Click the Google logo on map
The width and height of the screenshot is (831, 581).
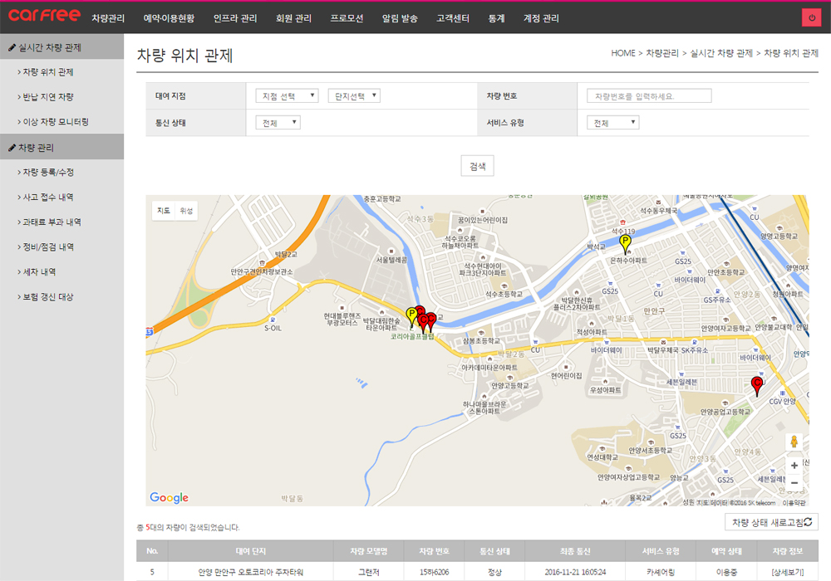tap(169, 497)
